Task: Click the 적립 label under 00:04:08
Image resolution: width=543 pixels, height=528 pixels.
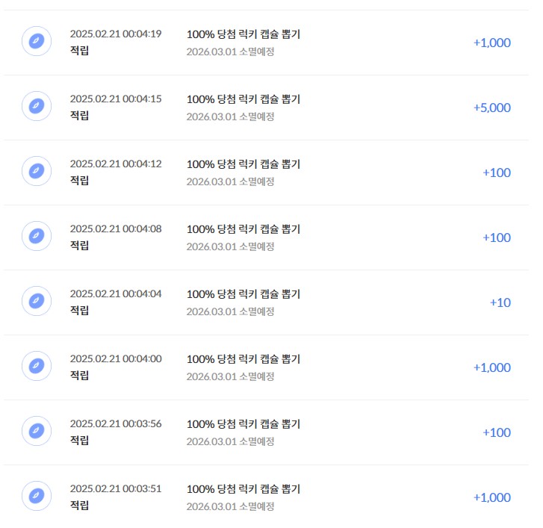Action: click(79, 246)
